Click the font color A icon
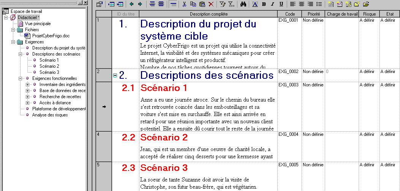400x191 pixels. point(255,4)
